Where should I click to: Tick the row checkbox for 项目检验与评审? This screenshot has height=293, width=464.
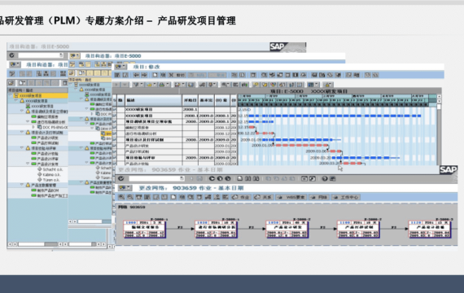pos(115,158)
